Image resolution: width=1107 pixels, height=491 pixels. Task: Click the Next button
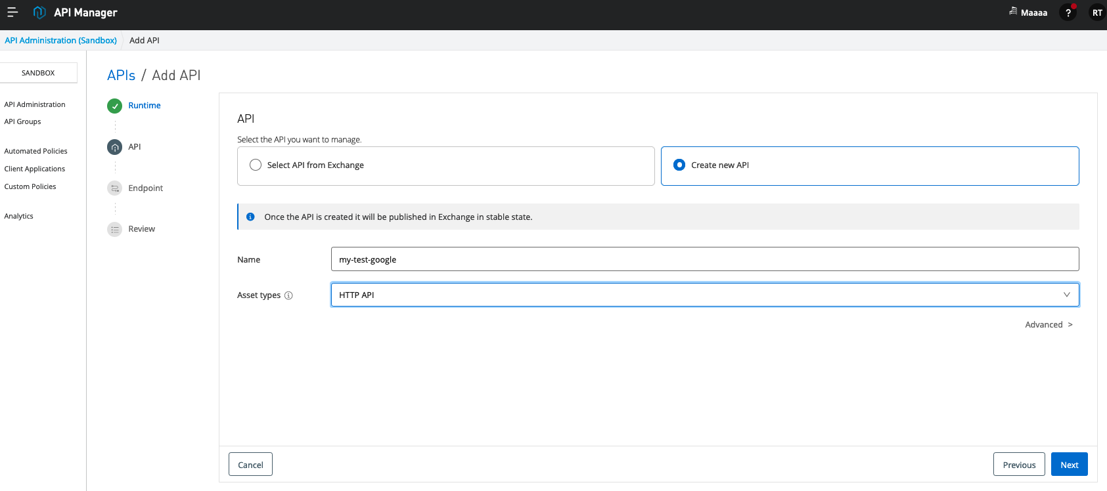point(1069,465)
